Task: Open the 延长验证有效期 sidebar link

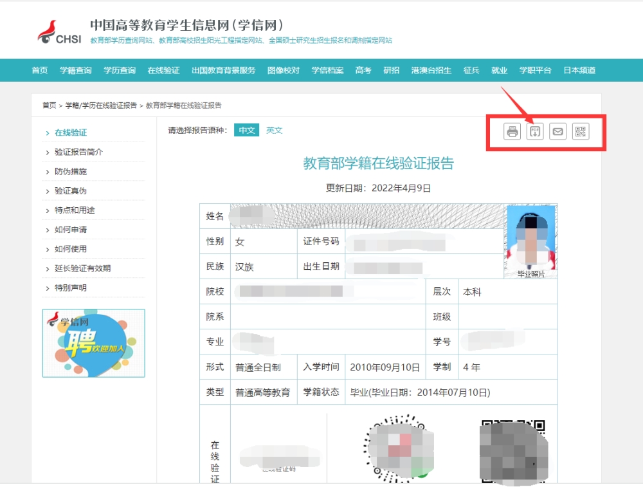Action: click(x=82, y=268)
